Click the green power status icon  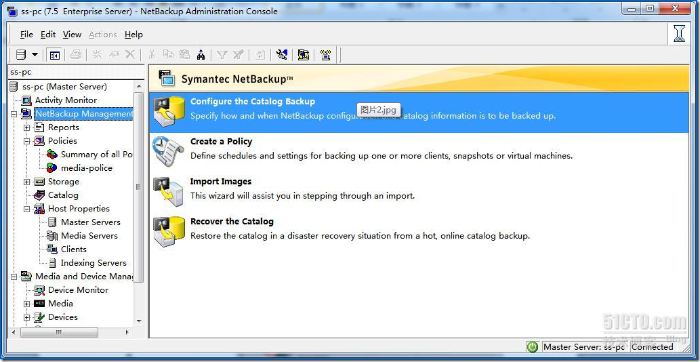[532, 347]
